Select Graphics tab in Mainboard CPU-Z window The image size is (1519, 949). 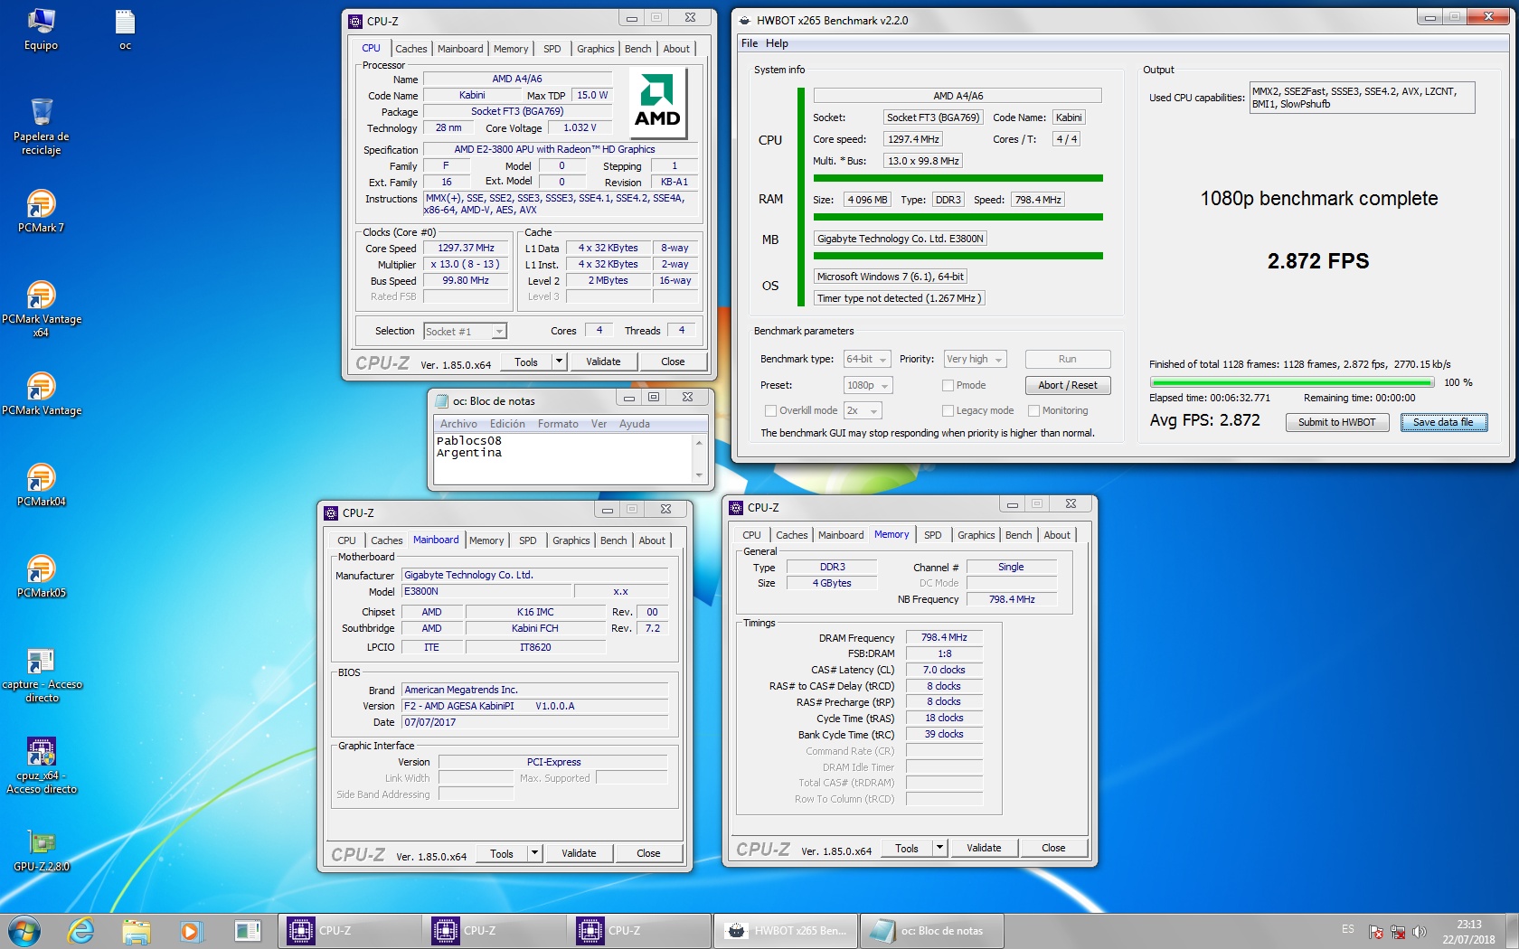pyautogui.click(x=571, y=540)
